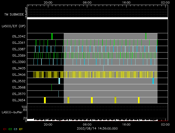Select the left cyan block in OS_3532 row

coord(59,81)
